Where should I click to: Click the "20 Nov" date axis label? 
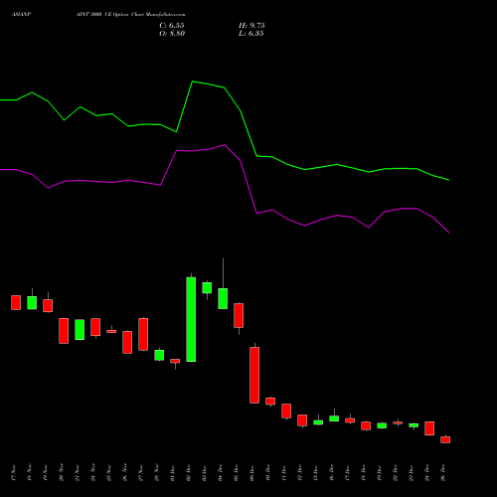(62, 473)
